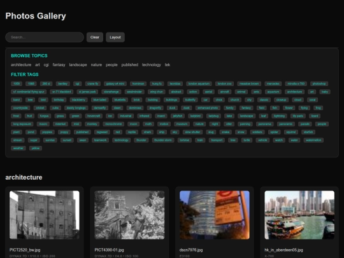Toggle the crane fly filter tag
The image size is (344, 258).
tap(93, 83)
